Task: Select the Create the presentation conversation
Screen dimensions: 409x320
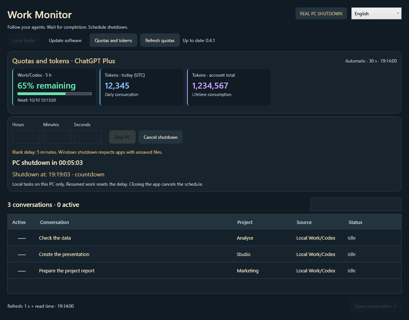Action: [204, 254]
